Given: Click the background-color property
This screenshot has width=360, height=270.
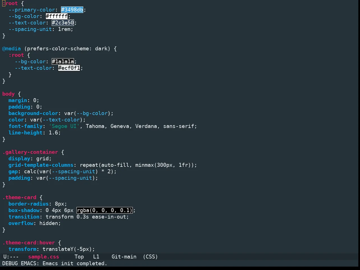Looking at the screenshot, I should [33, 113].
